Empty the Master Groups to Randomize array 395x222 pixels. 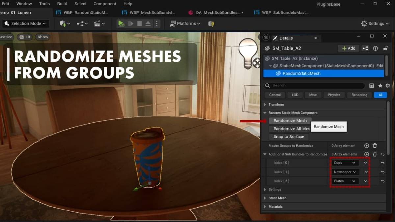375,146
